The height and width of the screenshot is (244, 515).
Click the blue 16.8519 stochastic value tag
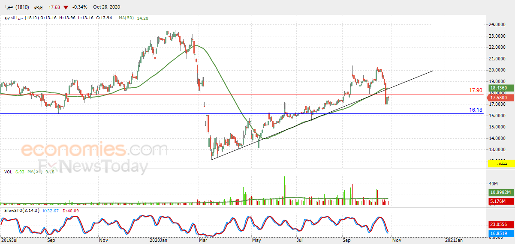pyautogui.click(x=501, y=233)
